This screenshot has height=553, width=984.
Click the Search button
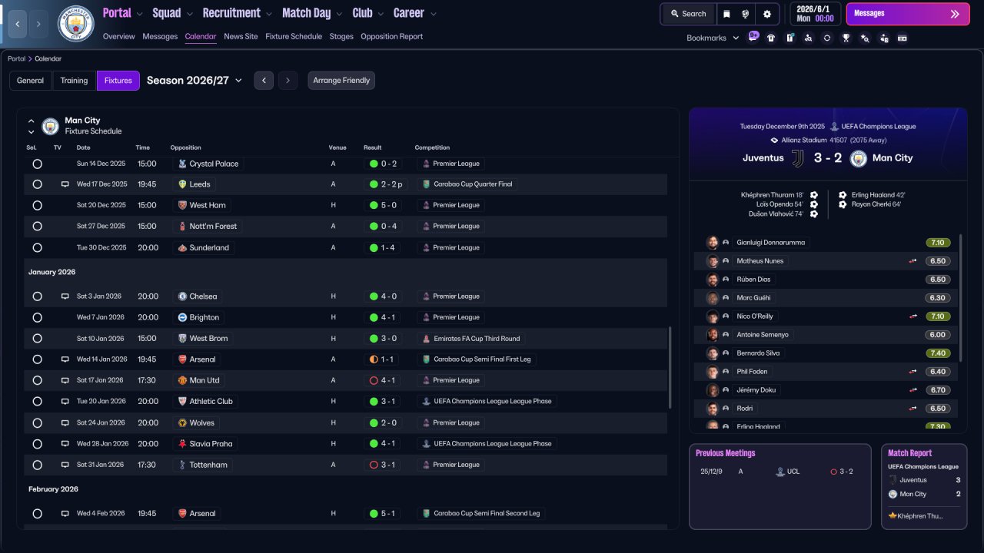pyautogui.click(x=688, y=14)
